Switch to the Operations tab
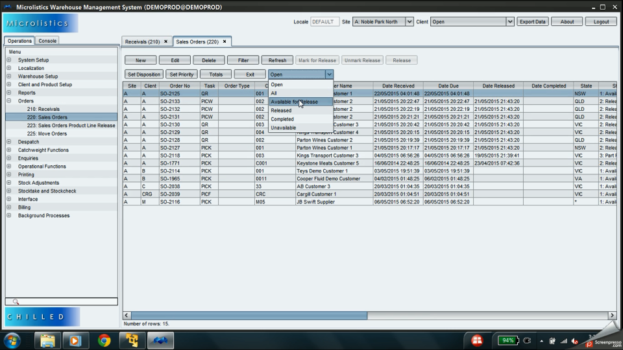 coord(19,41)
